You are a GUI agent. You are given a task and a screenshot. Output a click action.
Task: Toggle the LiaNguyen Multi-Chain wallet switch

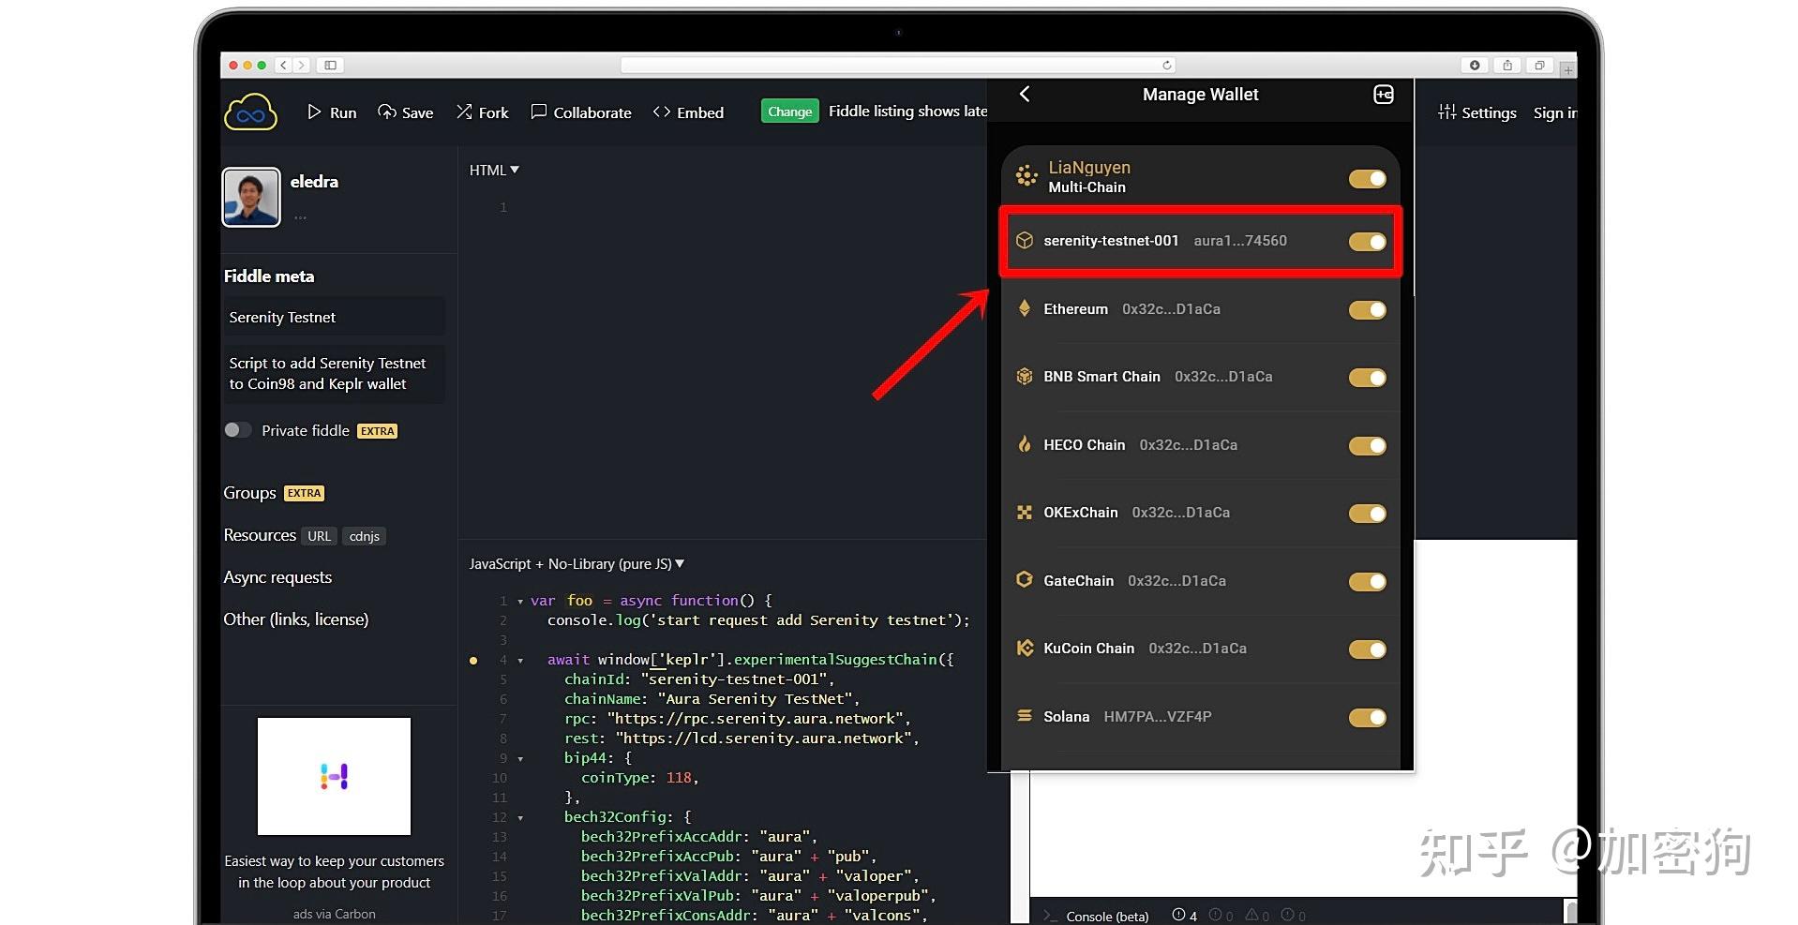pyautogui.click(x=1368, y=178)
